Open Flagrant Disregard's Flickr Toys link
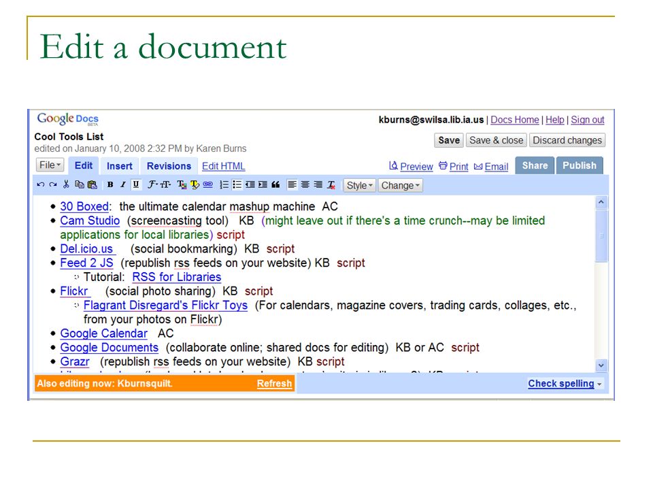The width and height of the screenshot is (653, 490). (x=165, y=306)
